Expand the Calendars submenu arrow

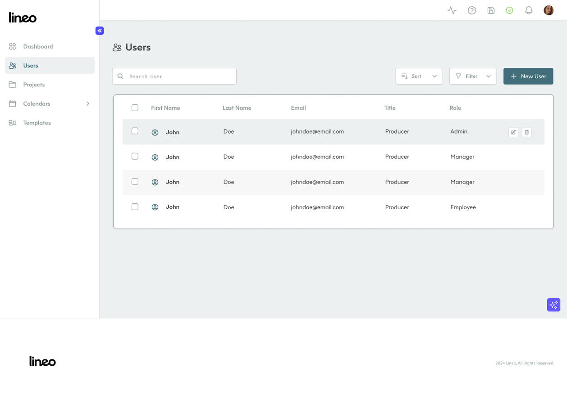tap(88, 104)
